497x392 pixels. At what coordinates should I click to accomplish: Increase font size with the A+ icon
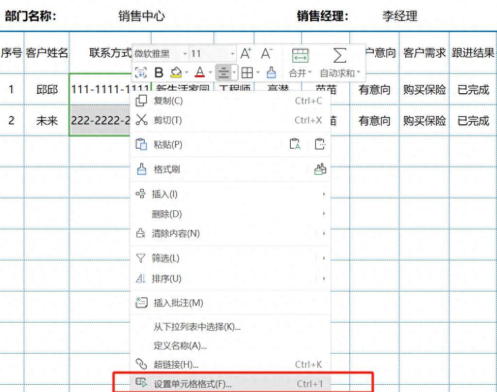point(246,53)
